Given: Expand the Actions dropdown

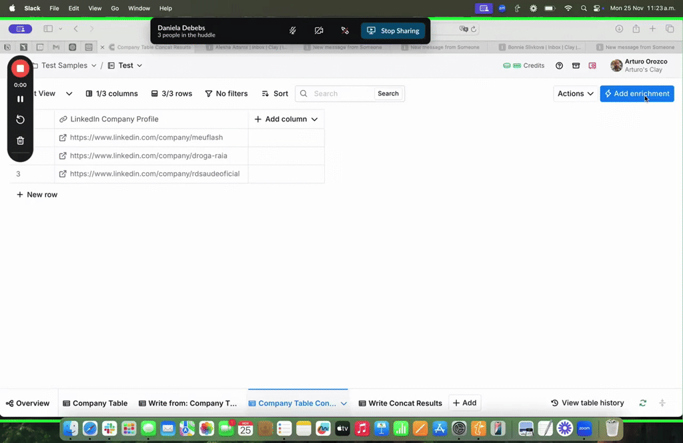Looking at the screenshot, I should (575, 93).
